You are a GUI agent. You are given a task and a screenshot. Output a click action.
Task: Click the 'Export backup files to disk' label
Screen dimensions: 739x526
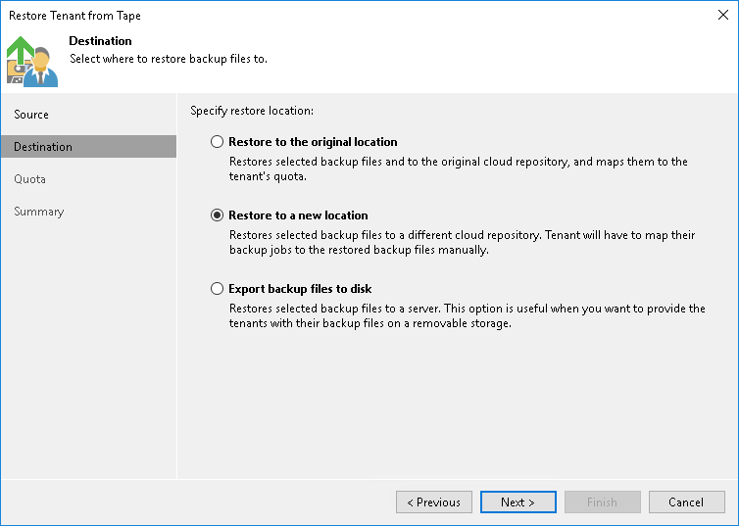[300, 289]
